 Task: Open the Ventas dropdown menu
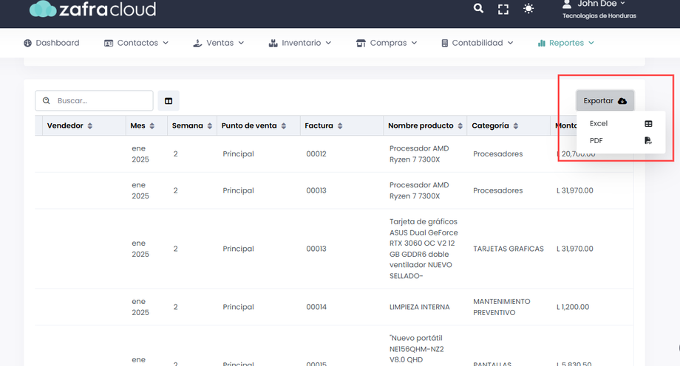click(218, 43)
